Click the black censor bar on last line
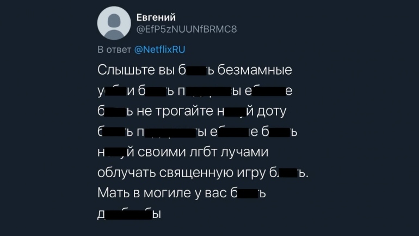Viewport: 419px width, 236px height. pyautogui.click(x=128, y=213)
